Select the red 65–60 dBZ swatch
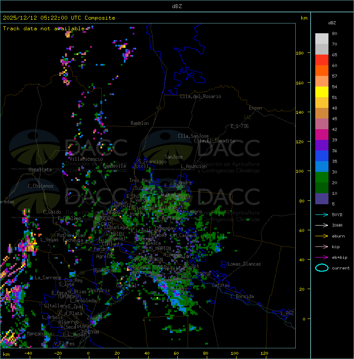354x359 pixels. (x=322, y=60)
